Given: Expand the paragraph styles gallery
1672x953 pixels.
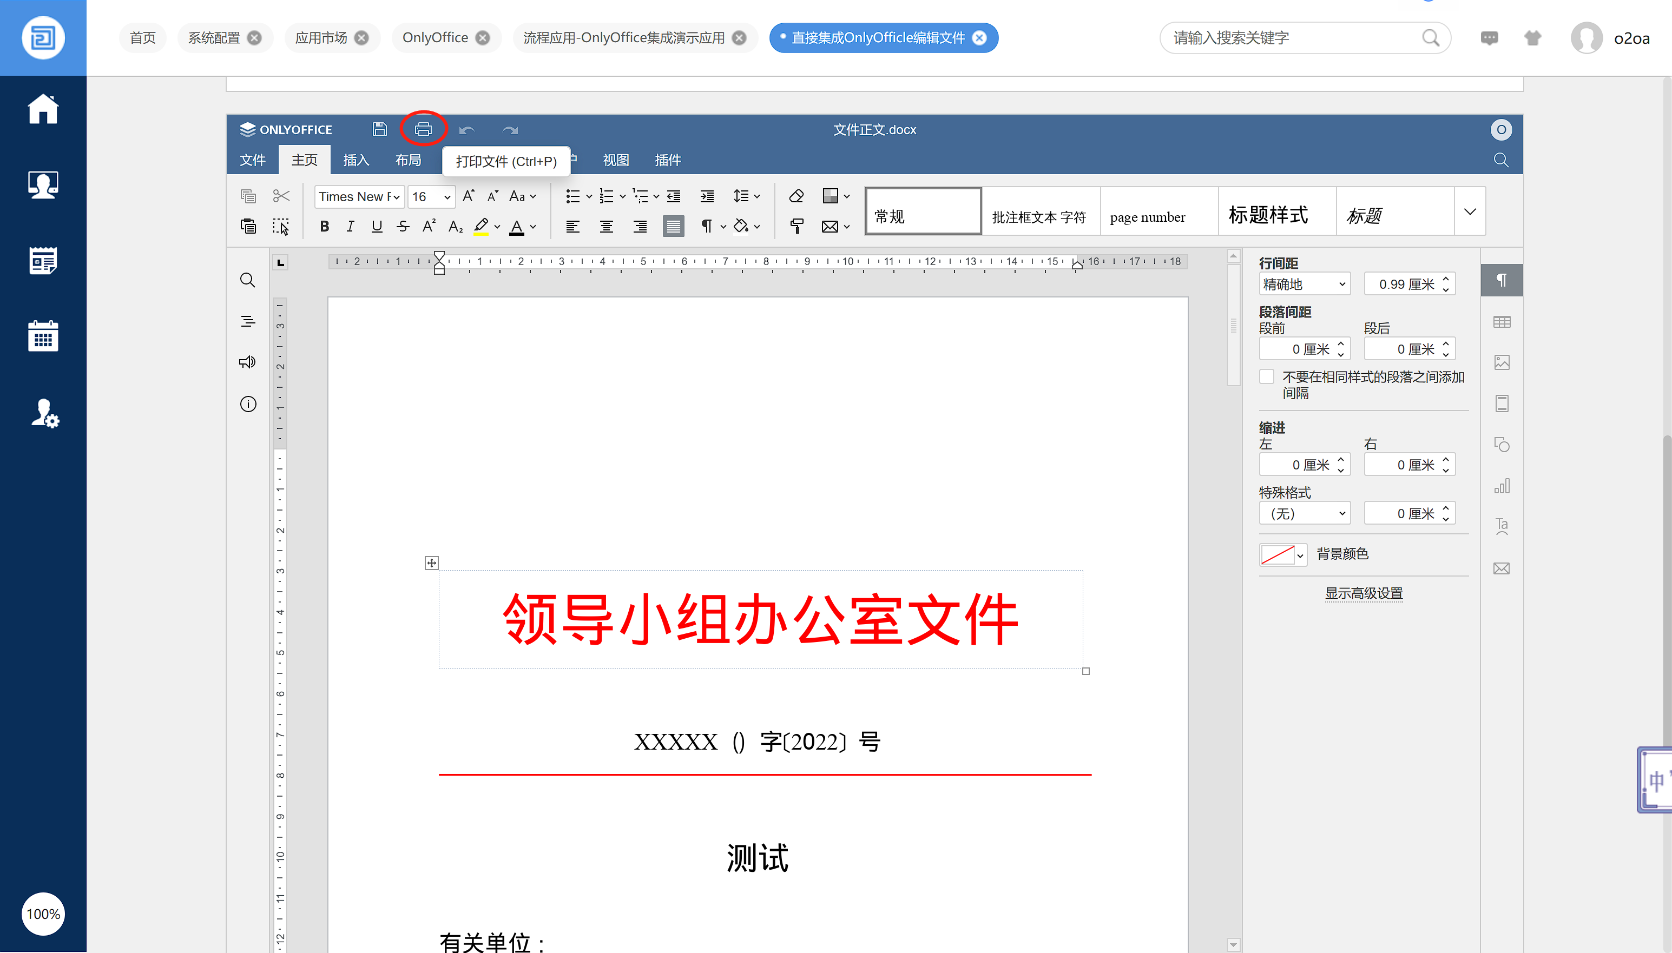Looking at the screenshot, I should point(1470,211).
